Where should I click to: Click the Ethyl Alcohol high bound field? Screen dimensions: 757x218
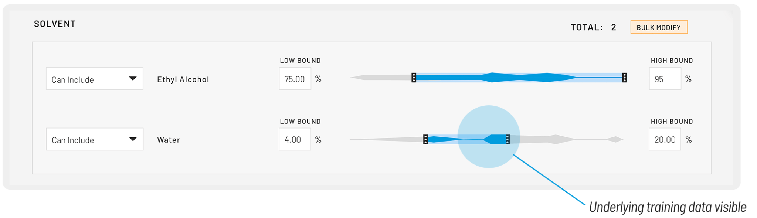coord(665,79)
